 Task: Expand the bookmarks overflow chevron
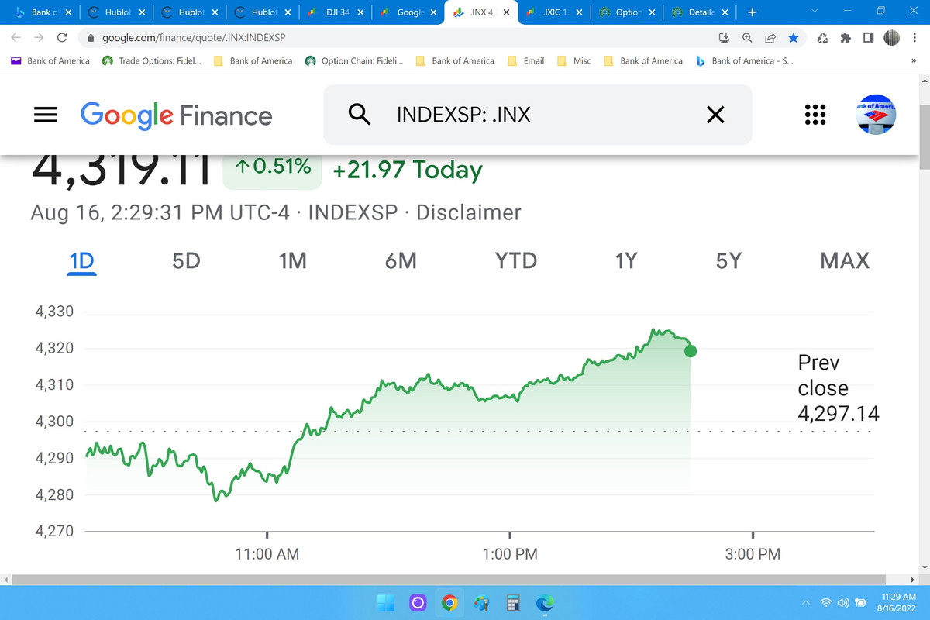914,60
